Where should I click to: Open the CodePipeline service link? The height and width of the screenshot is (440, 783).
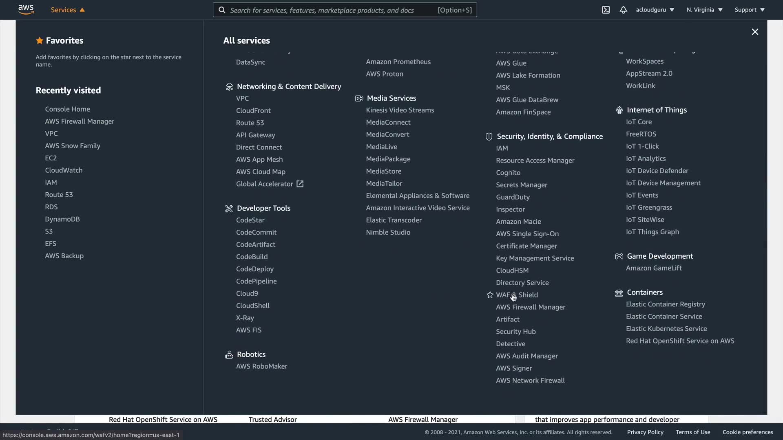click(256, 281)
